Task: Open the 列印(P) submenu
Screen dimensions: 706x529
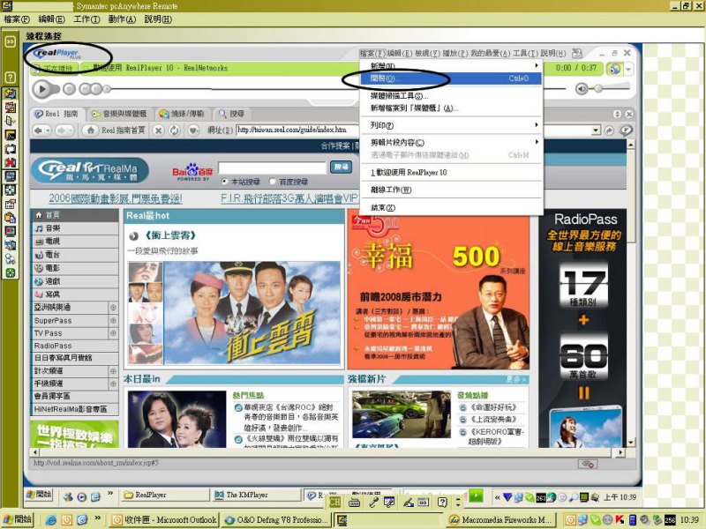Action: coord(451,125)
